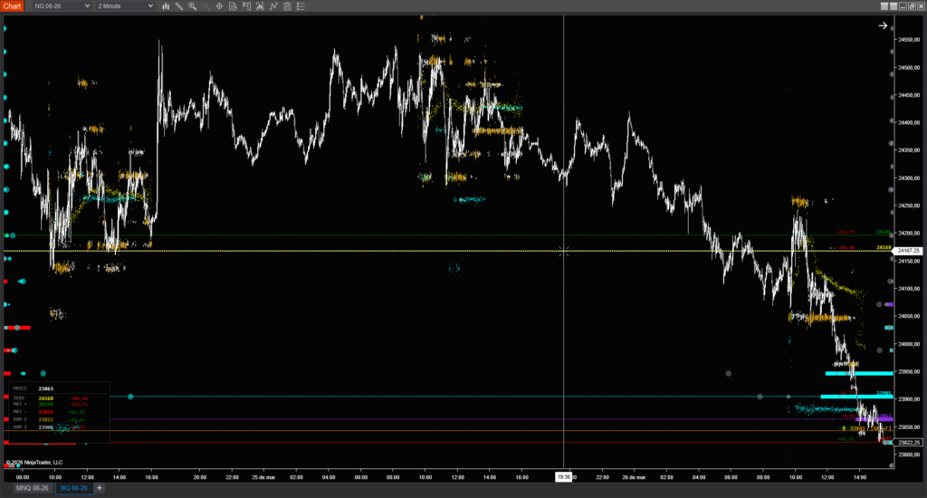Viewport: 927px width, 498px height.
Task: Click the Zoom In magnifier icon
Action: pyautogui.click(x=192, y=6)
